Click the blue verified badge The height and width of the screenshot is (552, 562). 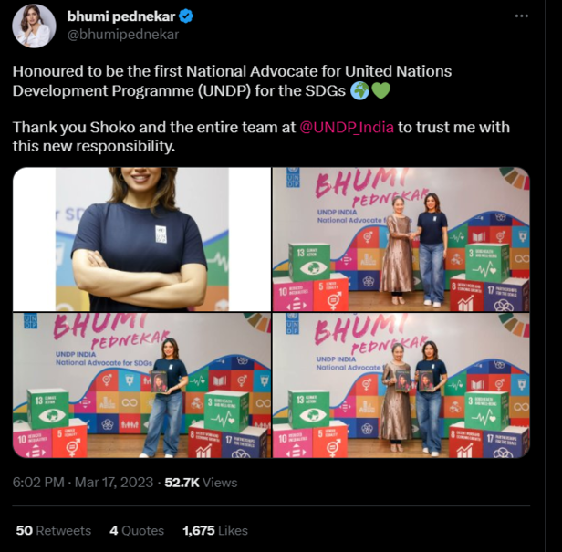click(186, 16)
